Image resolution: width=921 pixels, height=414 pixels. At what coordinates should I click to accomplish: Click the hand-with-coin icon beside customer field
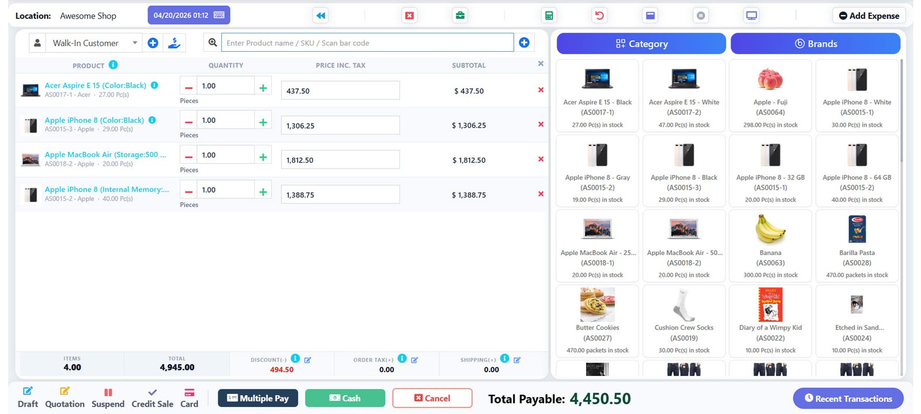(x=174, y=43)
